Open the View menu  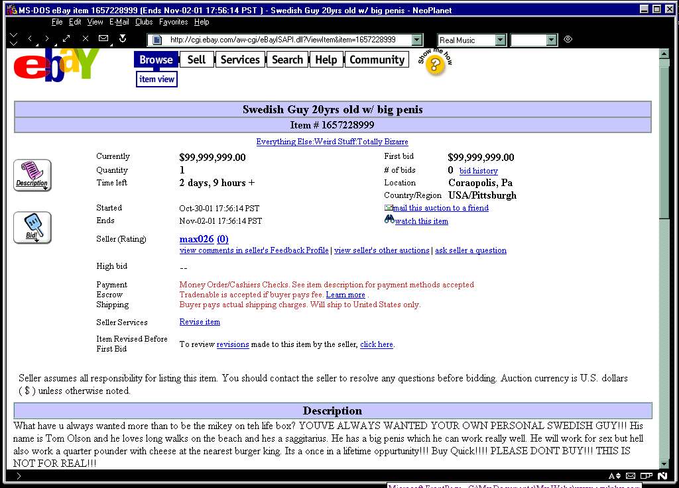95,22
